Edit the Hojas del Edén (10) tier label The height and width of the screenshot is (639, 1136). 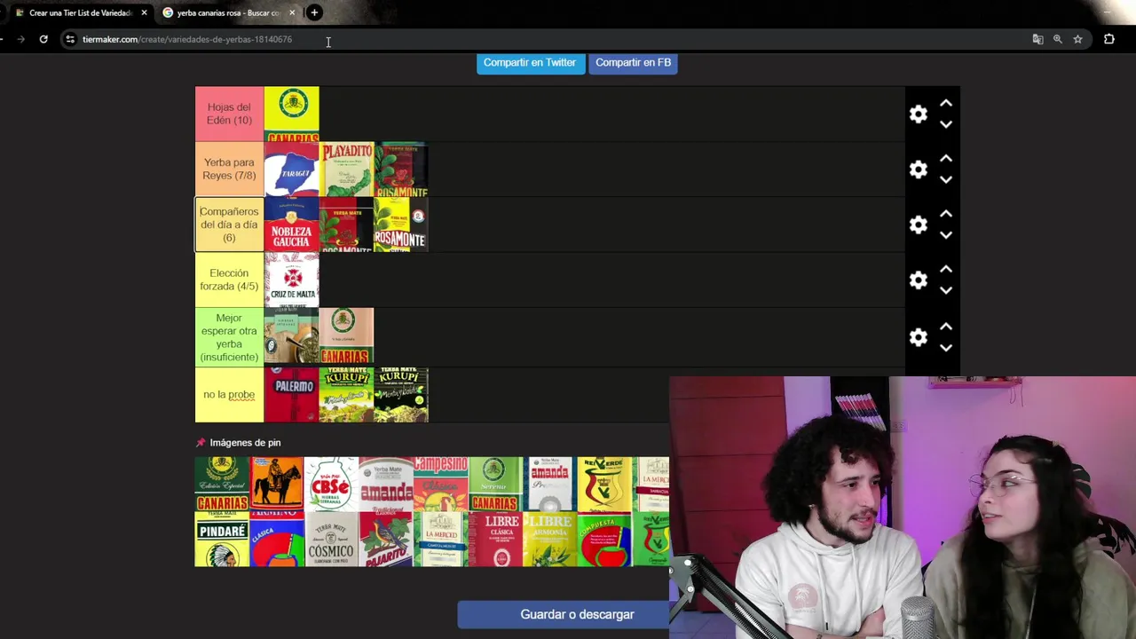click(229, 114)
